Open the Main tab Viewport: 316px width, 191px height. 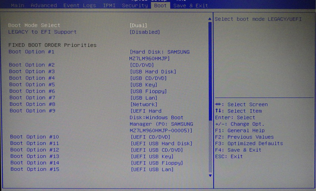point(18,5)
